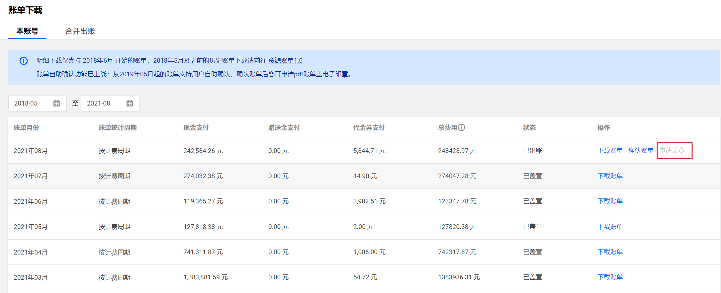
Task: Switch to the 合并出账 tab
Action: (x=80, y=31)
